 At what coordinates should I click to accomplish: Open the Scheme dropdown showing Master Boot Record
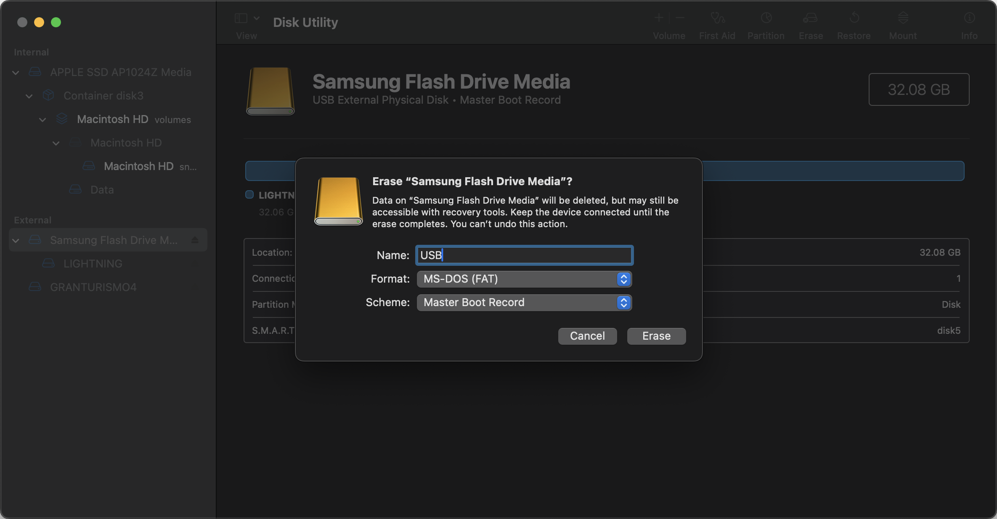pyautogui.click(x=524, y=302)
